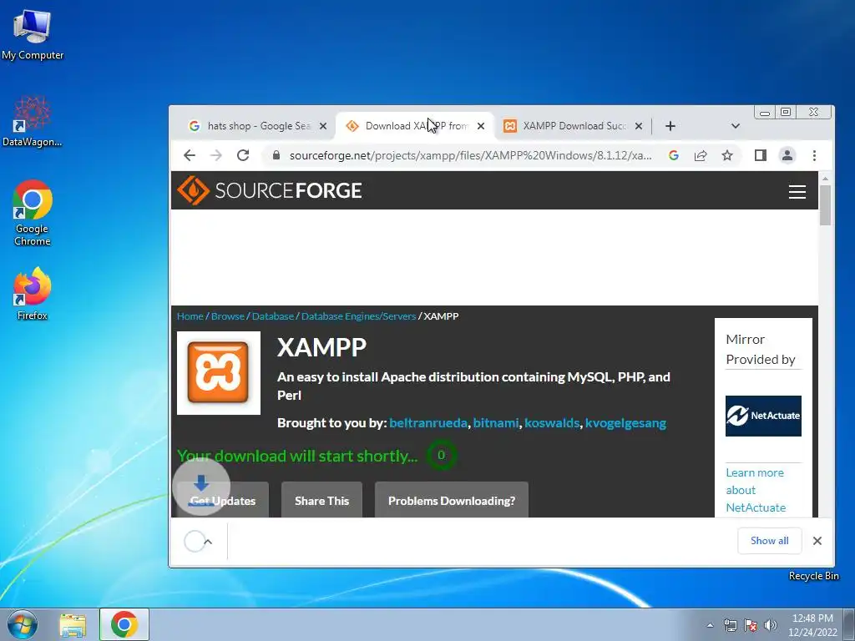Image resolution: width=855 pixels, height=641 pixels.
Task: View site lock information icon
Action: (x=276, y=155)
